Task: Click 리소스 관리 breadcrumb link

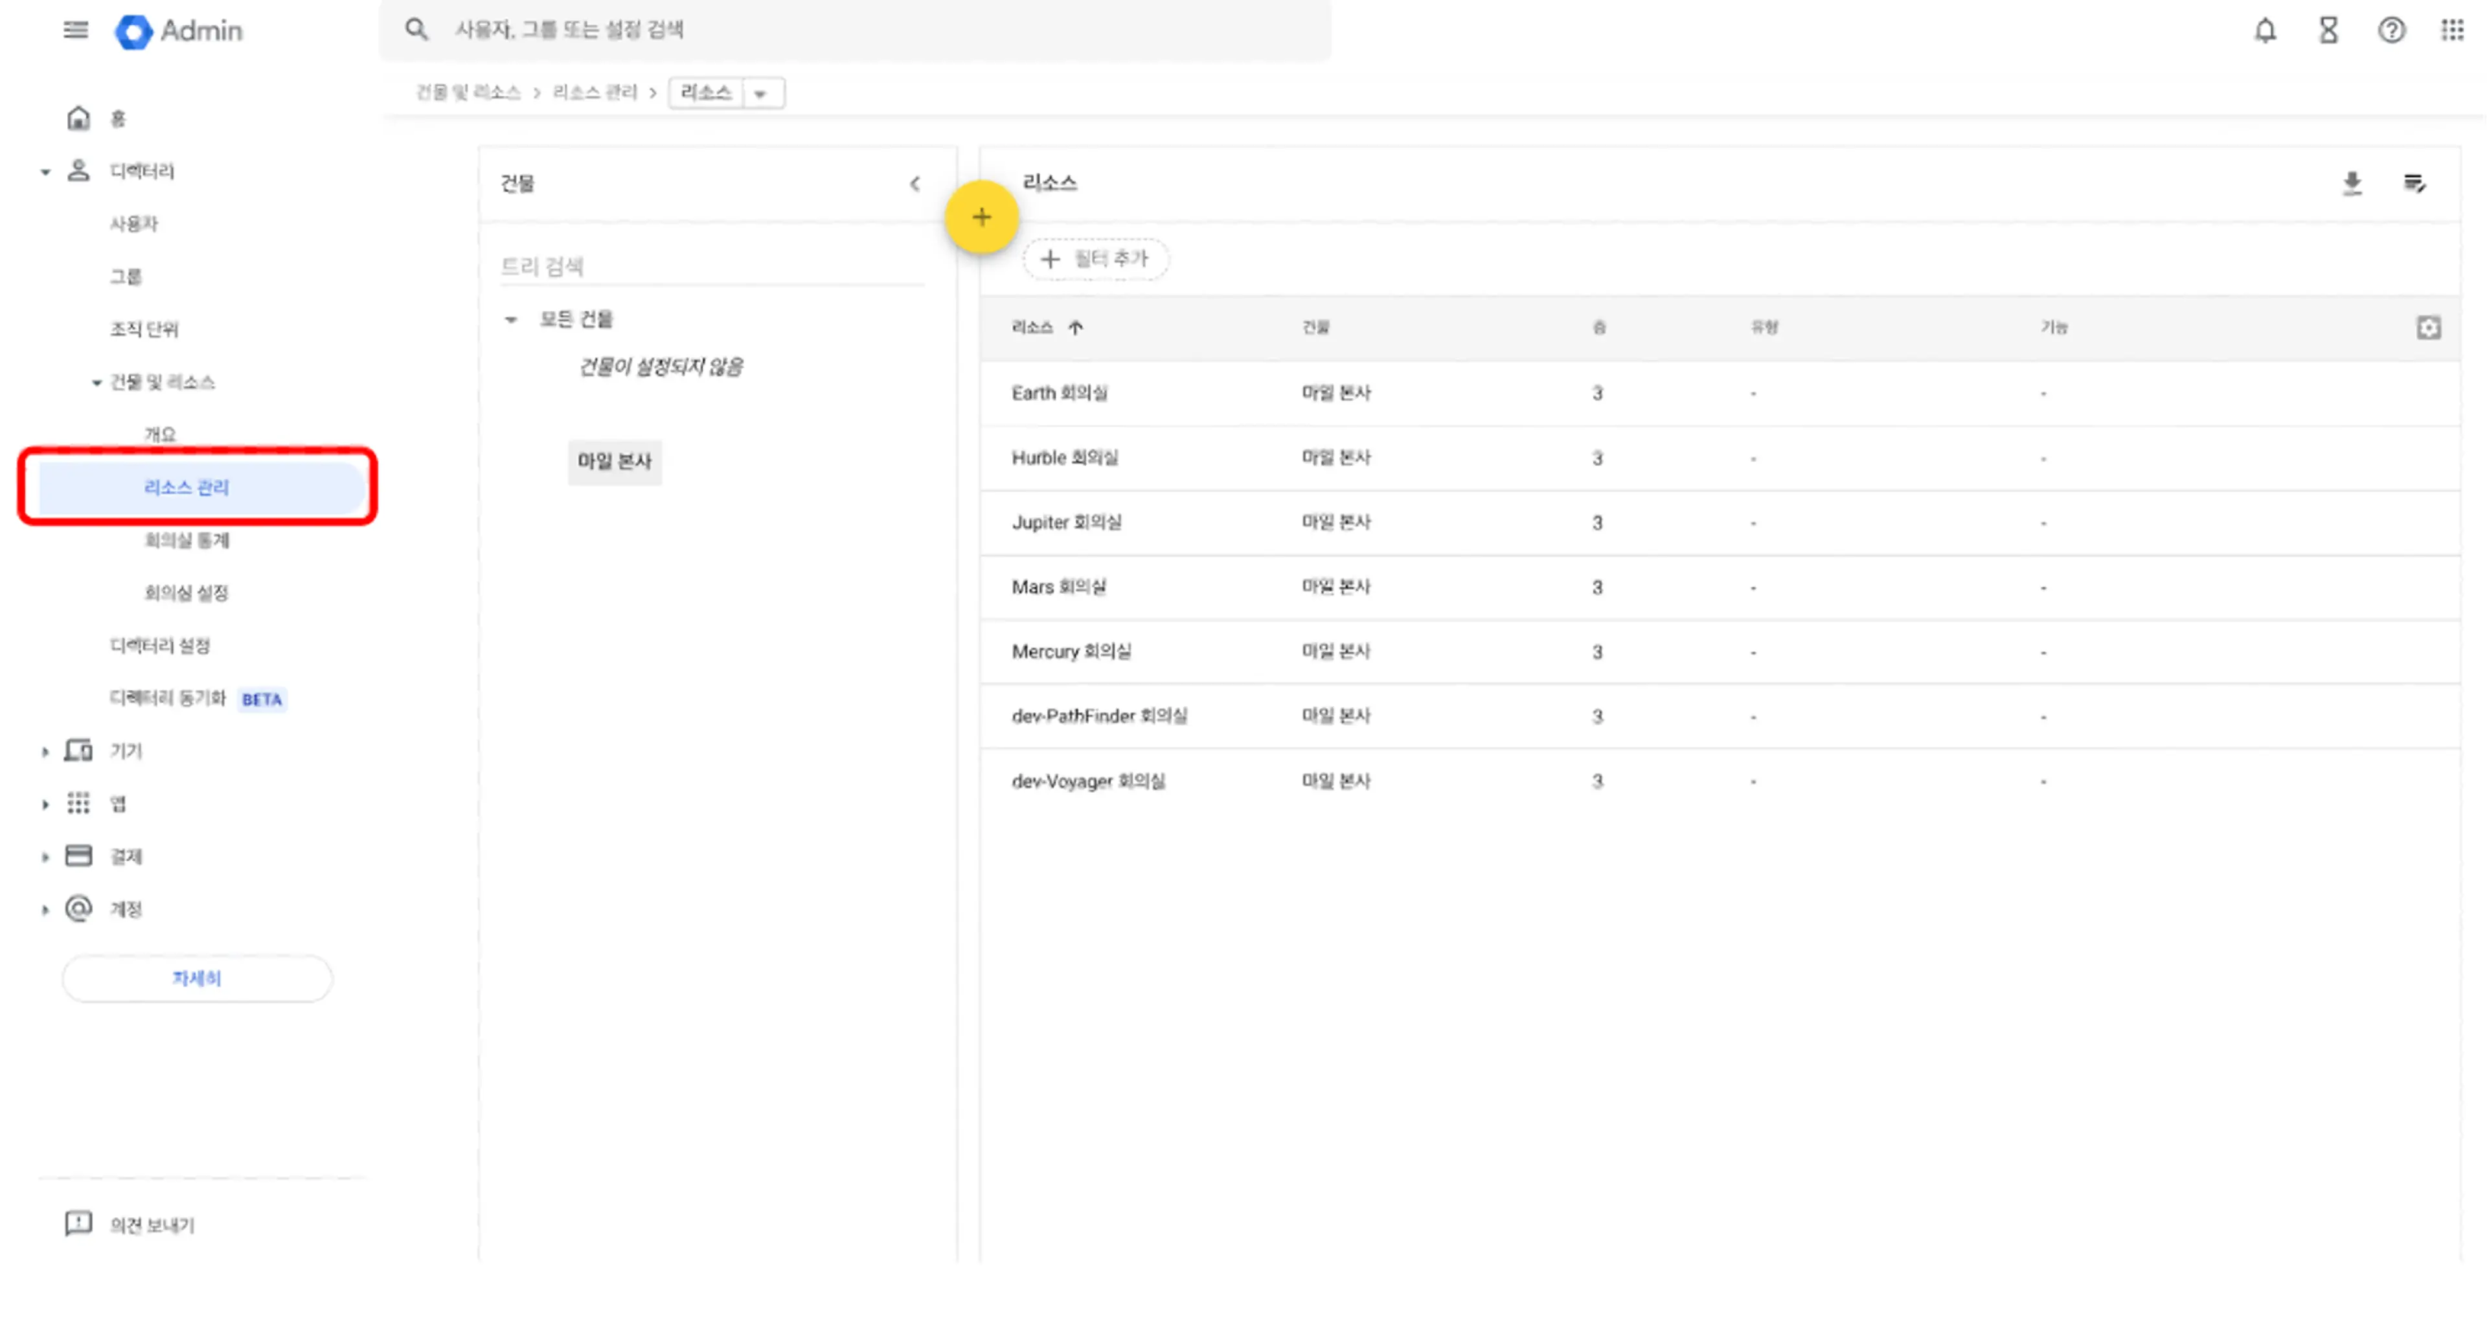Action: [x=595, y=93]
